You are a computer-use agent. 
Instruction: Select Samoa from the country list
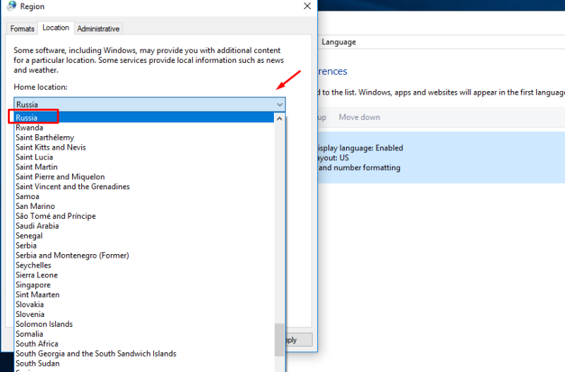[x=28, y=196]
